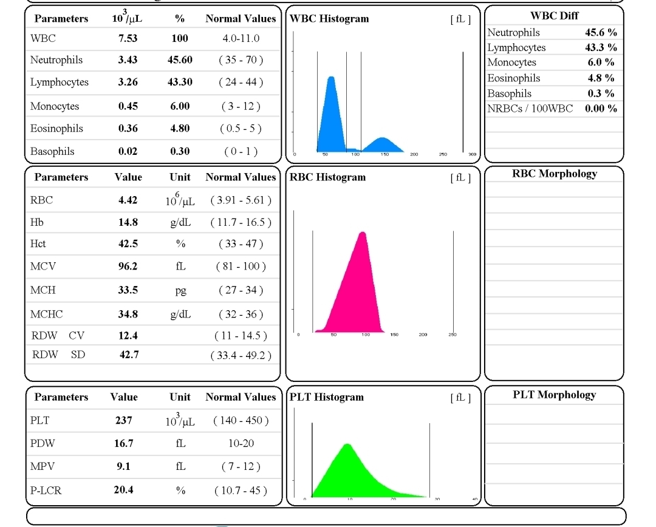
Task: Select the NRBCs / 100WBC label
Action: (x=530, y=109)
